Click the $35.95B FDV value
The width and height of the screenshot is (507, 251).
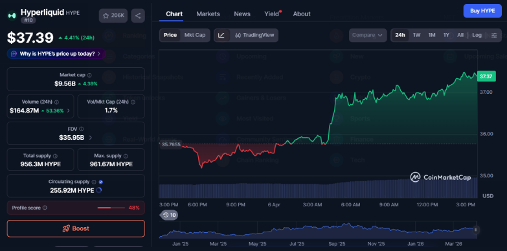71,138
